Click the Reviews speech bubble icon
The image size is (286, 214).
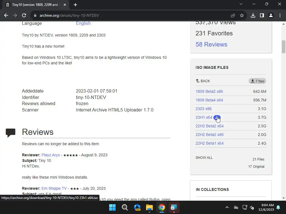[x=11, y=133]
